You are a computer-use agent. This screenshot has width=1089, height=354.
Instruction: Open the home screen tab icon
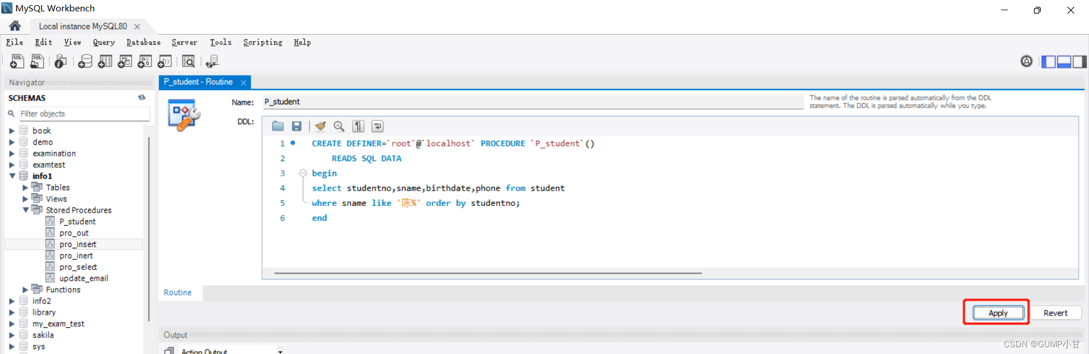pos(15,26)
